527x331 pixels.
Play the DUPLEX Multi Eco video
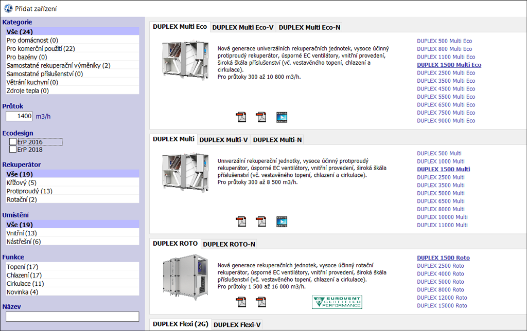[282, 117]
